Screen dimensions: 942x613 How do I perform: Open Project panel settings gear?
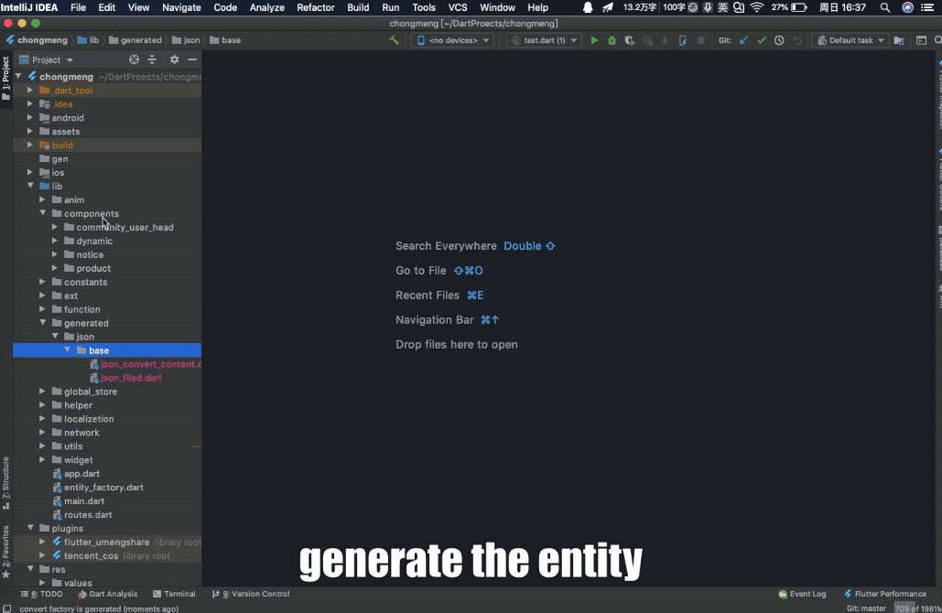click(174, 59)
